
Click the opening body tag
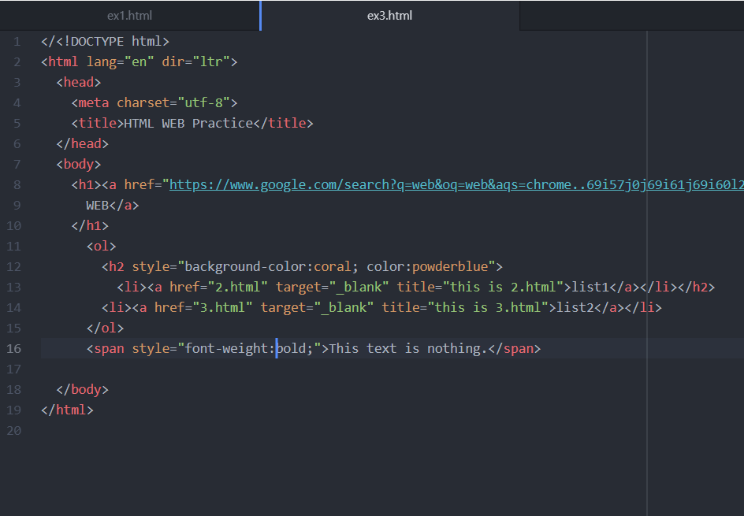pyautogui.click(x=79, y=164)
